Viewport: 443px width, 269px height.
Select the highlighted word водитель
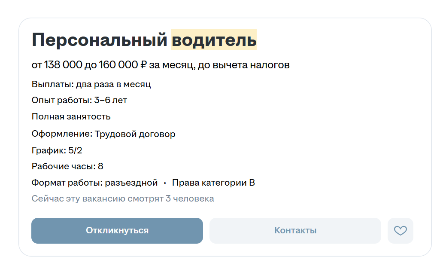(214, 40)
